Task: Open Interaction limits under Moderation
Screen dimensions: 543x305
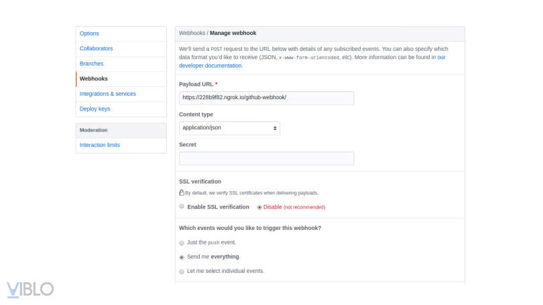Action: [99, 145]
